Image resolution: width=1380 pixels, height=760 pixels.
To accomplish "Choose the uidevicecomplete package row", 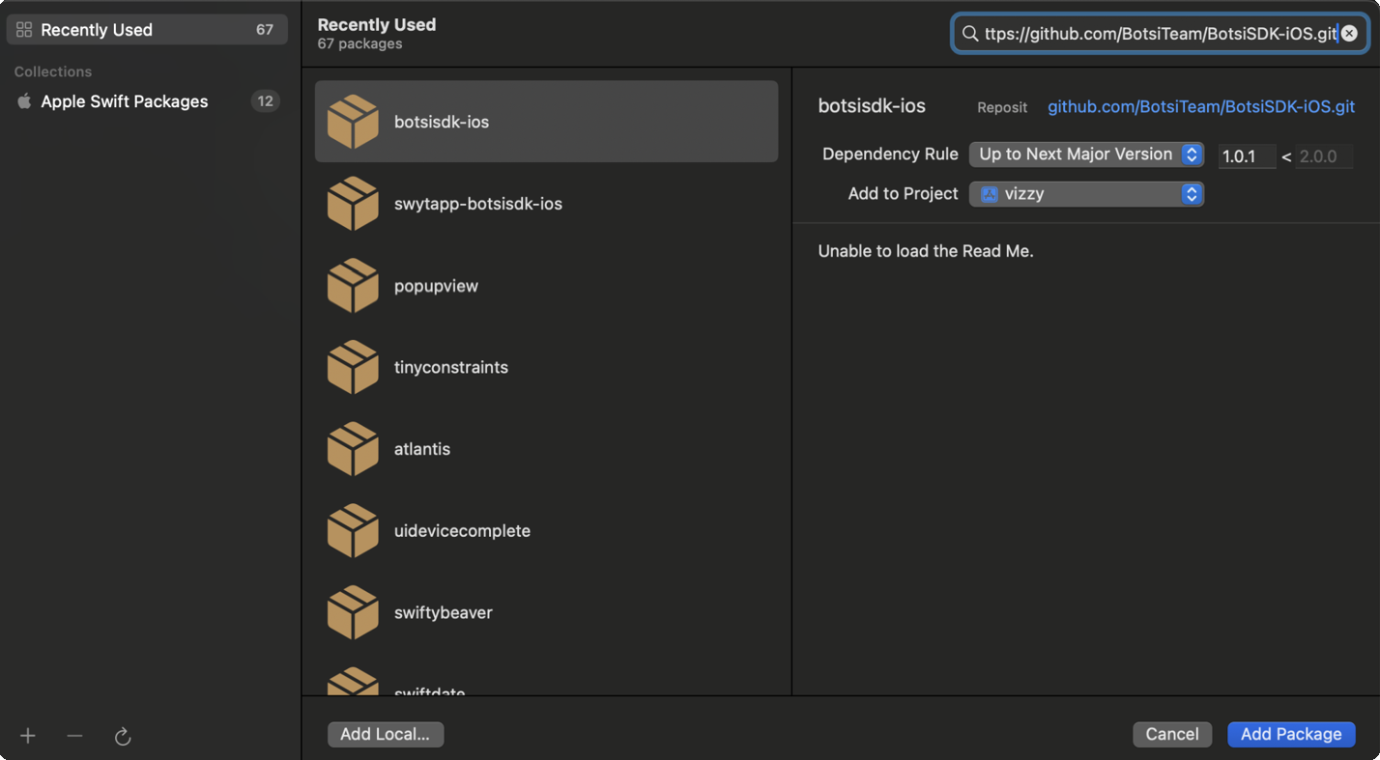I will (546, 531).
